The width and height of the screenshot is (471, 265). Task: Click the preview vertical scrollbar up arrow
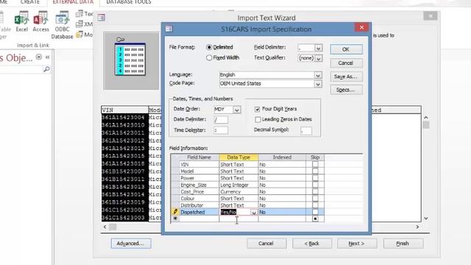pos(425,117)
